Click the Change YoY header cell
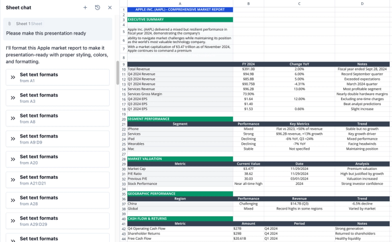392x242 pixels. (299, 64)
